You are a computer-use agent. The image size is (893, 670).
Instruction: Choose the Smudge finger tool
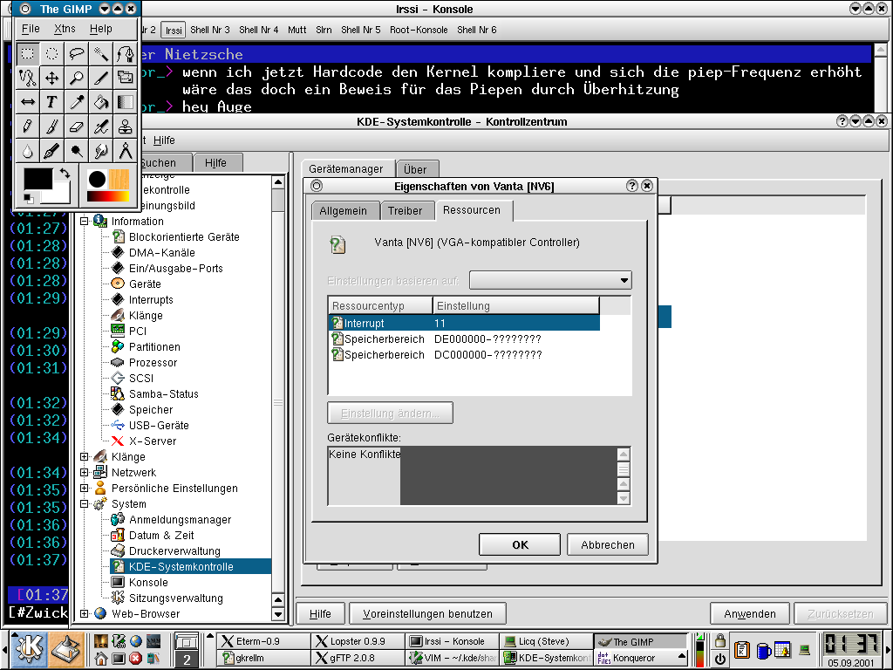101,151
